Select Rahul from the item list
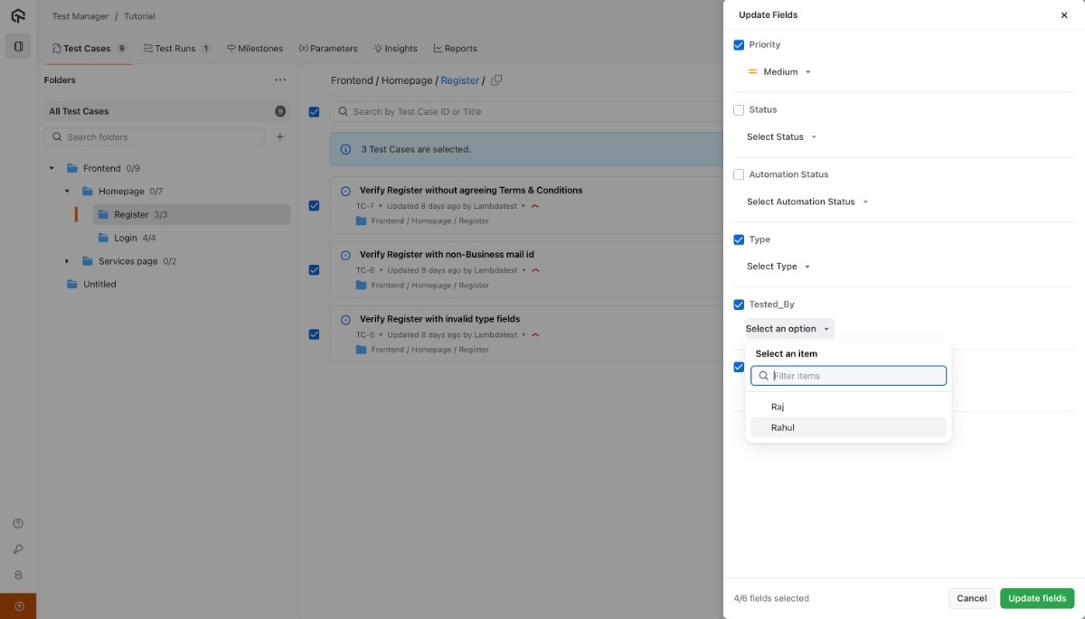This screenshot has width=1085, height=619. pos(783,427)
